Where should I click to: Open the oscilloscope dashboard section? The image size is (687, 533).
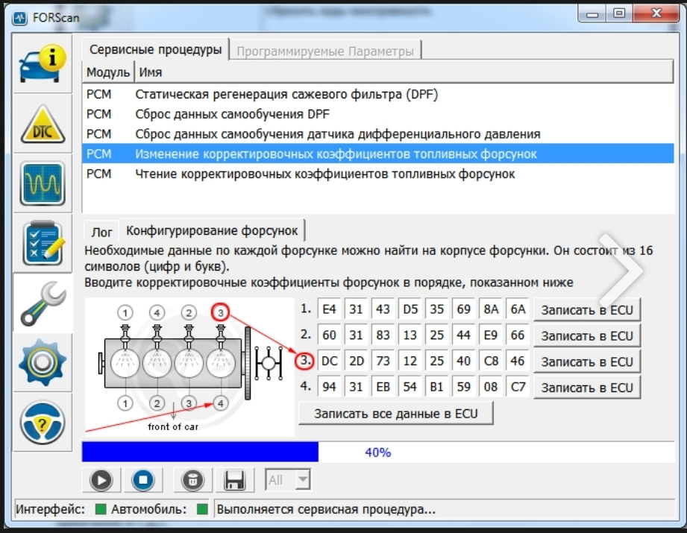click(x=43, y=183)
